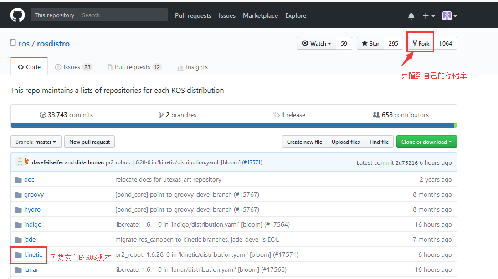Open davefeilseifer author link
This screenshot has width=498, height=279.
click(48, 162)
